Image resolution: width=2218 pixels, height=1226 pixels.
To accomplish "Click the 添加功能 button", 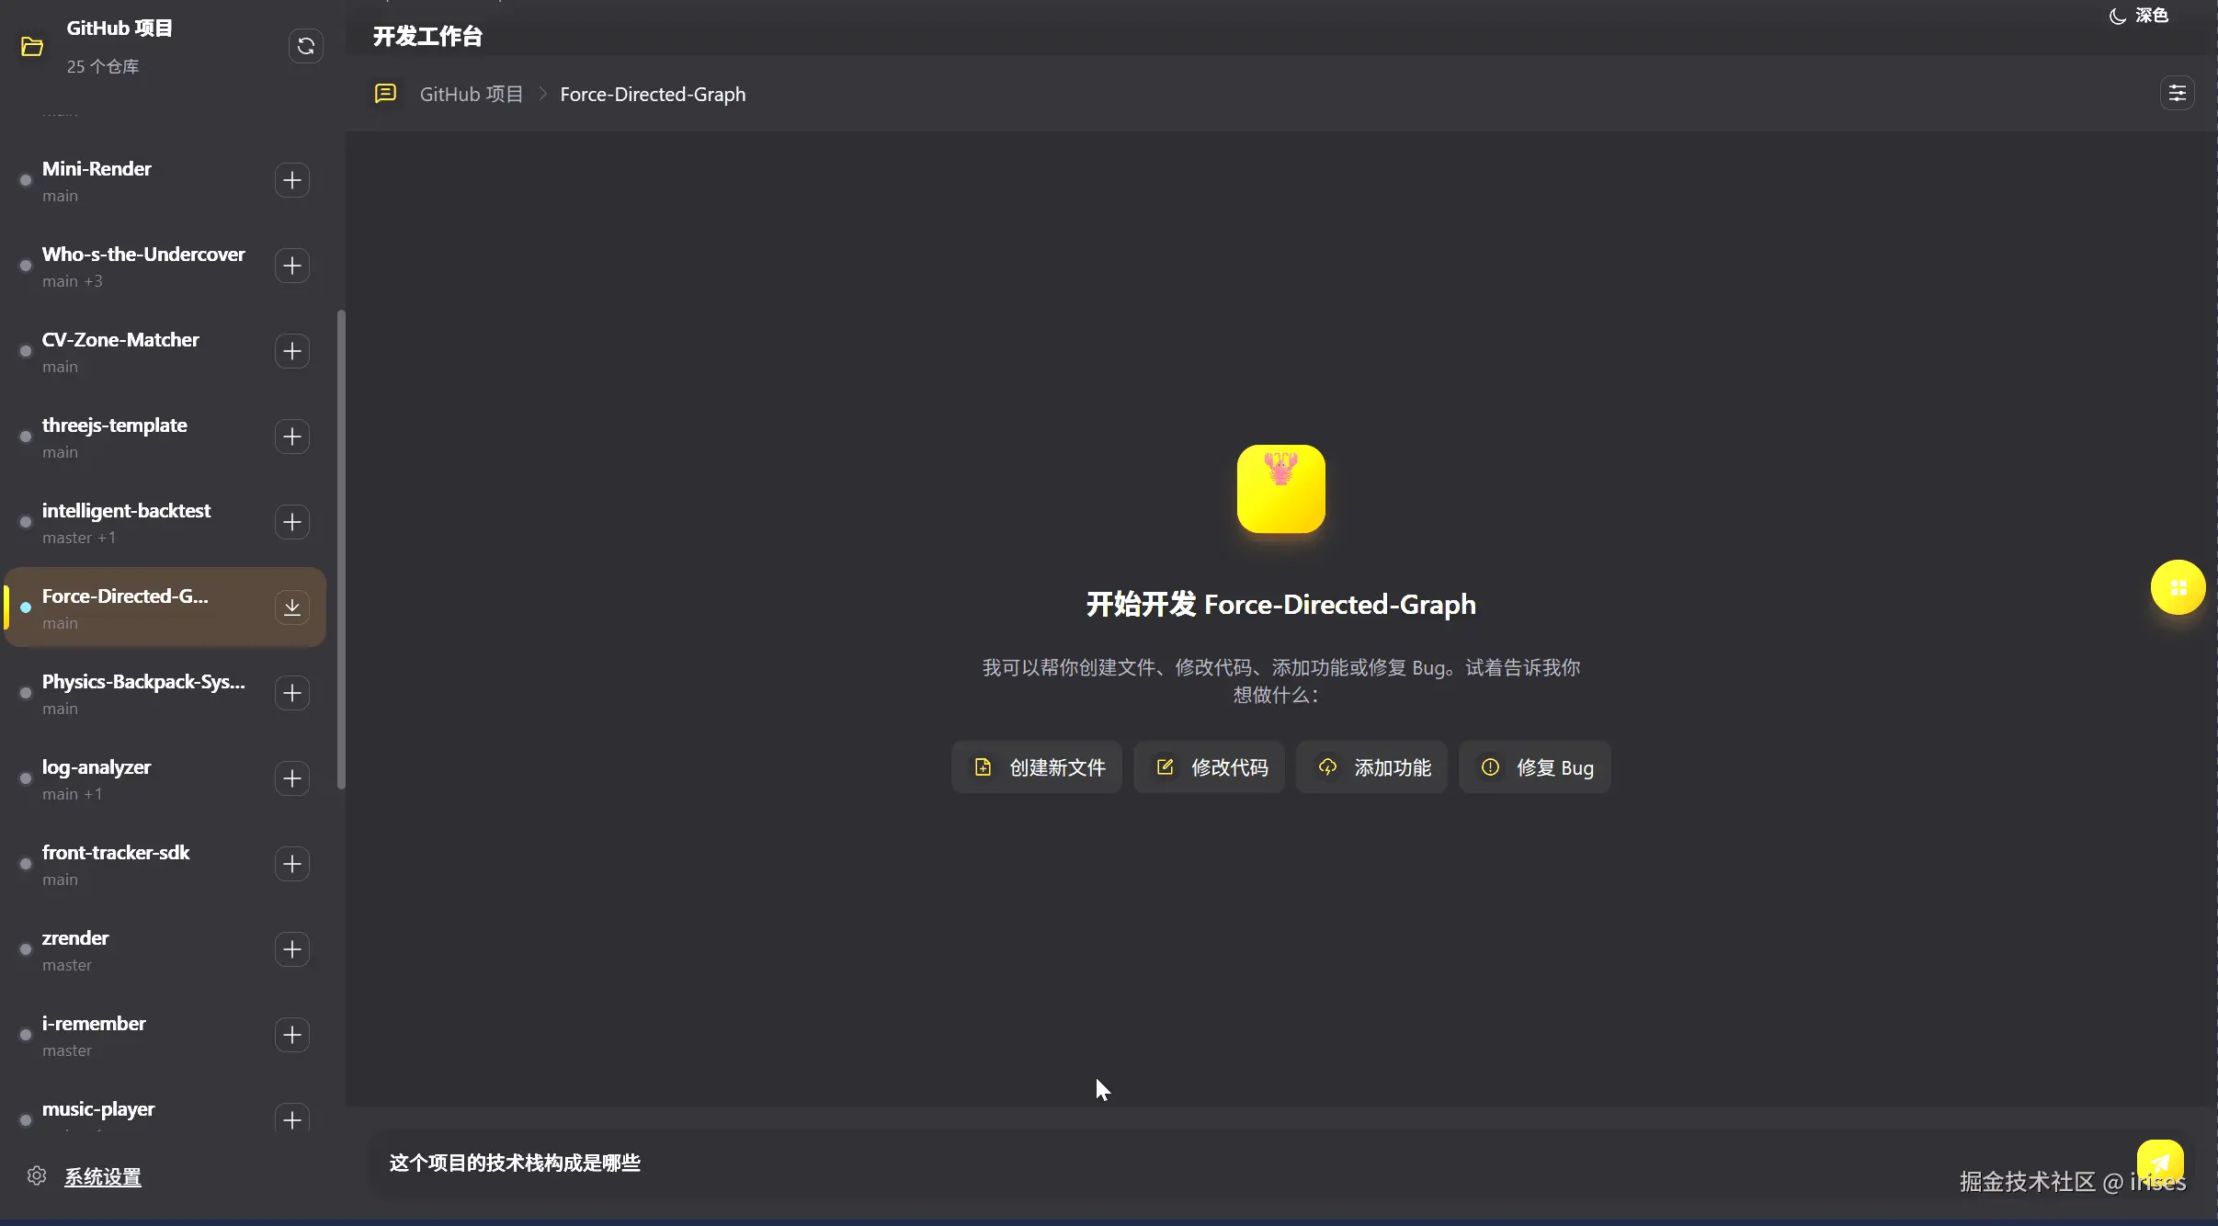I will (x=1372, y=767).
